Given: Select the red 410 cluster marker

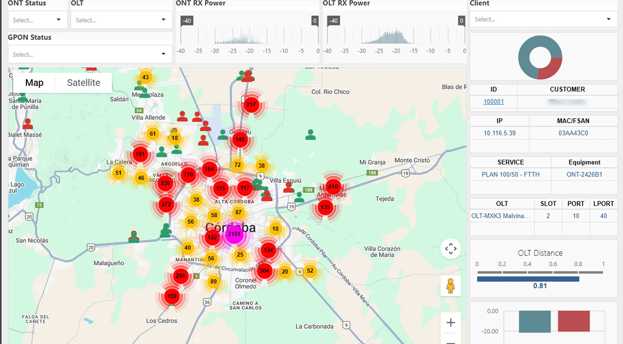Looking at the screenshot, I should click(x=333, y=186).
